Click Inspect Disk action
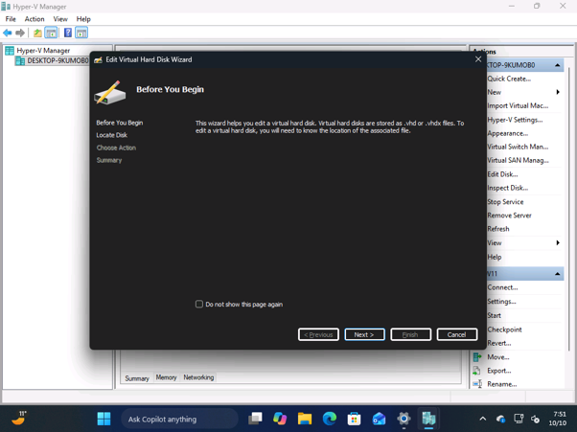Image resolution: width=577 pixels, height=432 pixels. coord(507,188)
